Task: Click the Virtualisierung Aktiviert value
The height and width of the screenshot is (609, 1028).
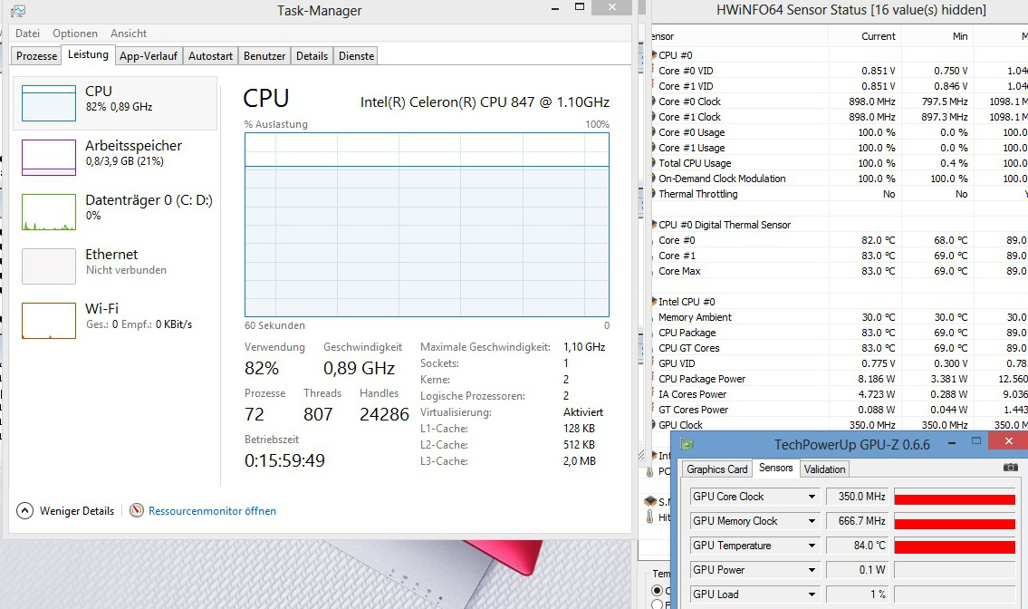Action: pyautogui.click(x=583, y=412)
